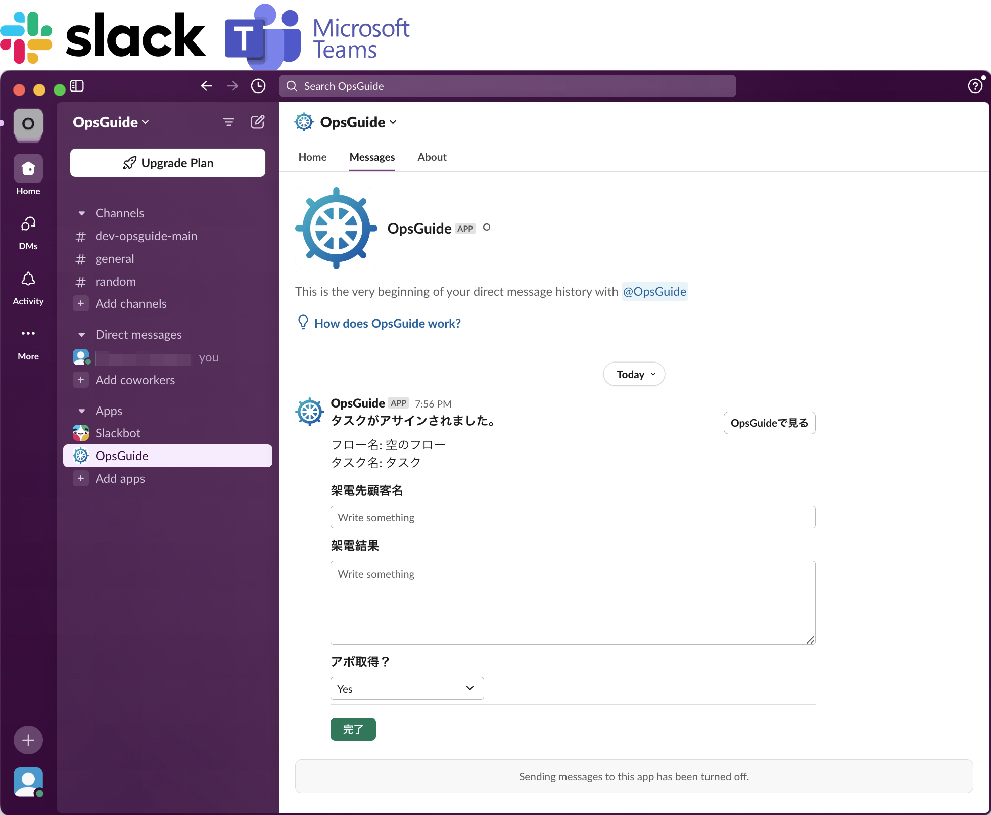Click the large OpsGuide helm logo
Screen dimensions: 991x815
(x=336, y=228)
